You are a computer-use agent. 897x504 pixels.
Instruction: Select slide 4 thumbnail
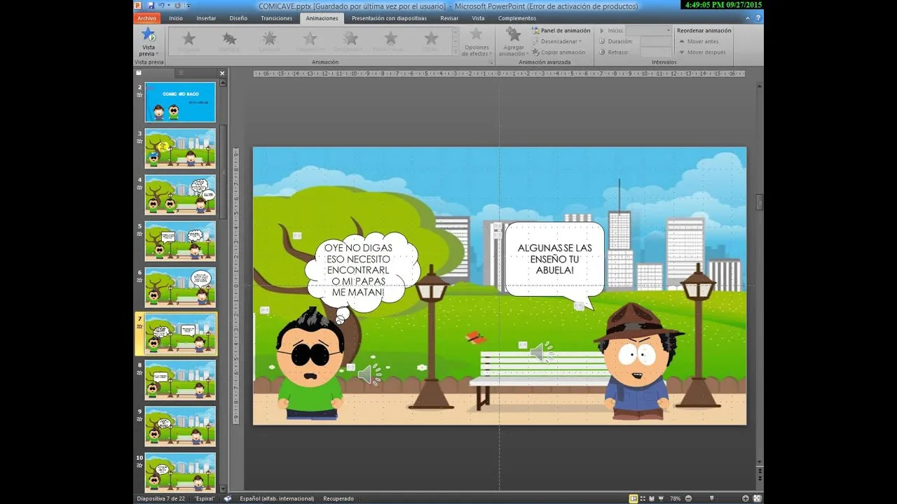(x=180, y=195)
